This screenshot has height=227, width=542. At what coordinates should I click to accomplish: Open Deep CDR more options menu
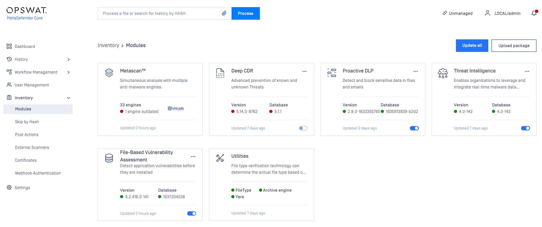[304, 71]
